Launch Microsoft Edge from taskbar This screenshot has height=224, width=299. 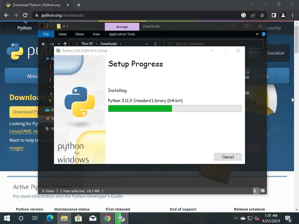[x=50, y=218]
